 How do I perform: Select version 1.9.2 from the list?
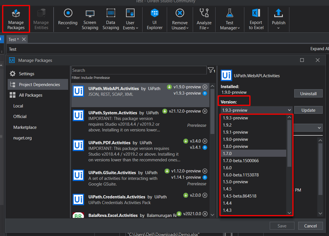point(227,125)
